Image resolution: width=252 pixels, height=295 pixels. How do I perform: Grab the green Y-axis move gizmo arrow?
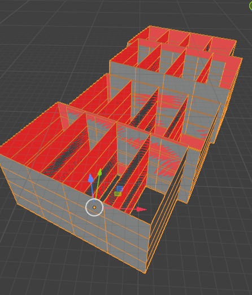point(99,172)
